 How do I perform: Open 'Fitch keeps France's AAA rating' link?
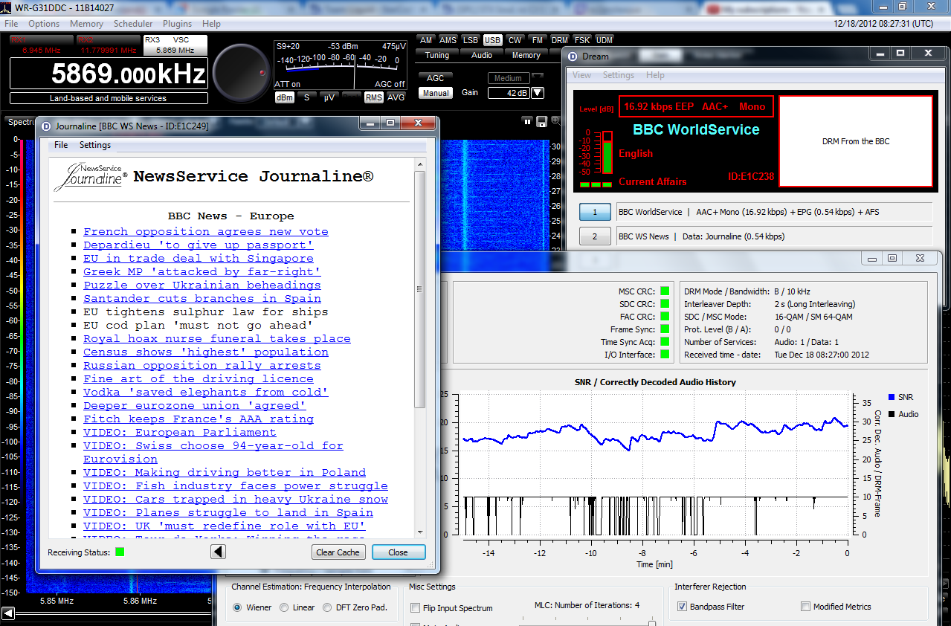(x=199, y=419)
